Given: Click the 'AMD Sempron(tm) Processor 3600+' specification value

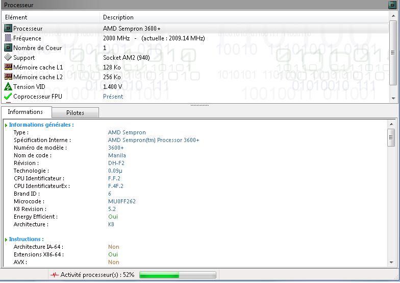Looking at the screenshot, I should coord(153,140).
